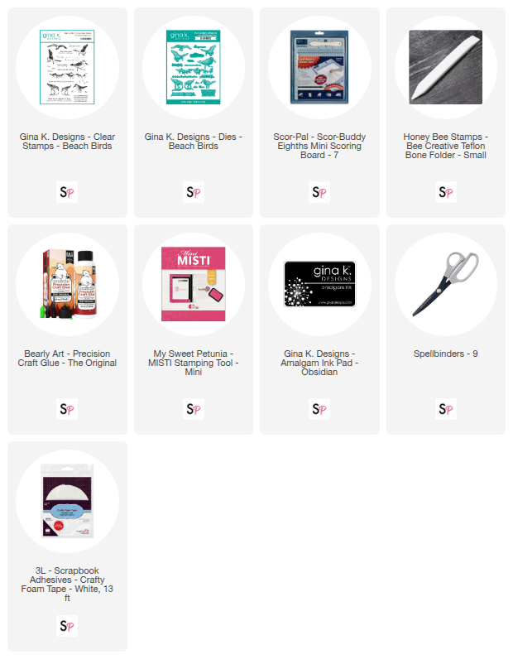Click the SP icon under Bearly Art craft glue

point(67,409)
